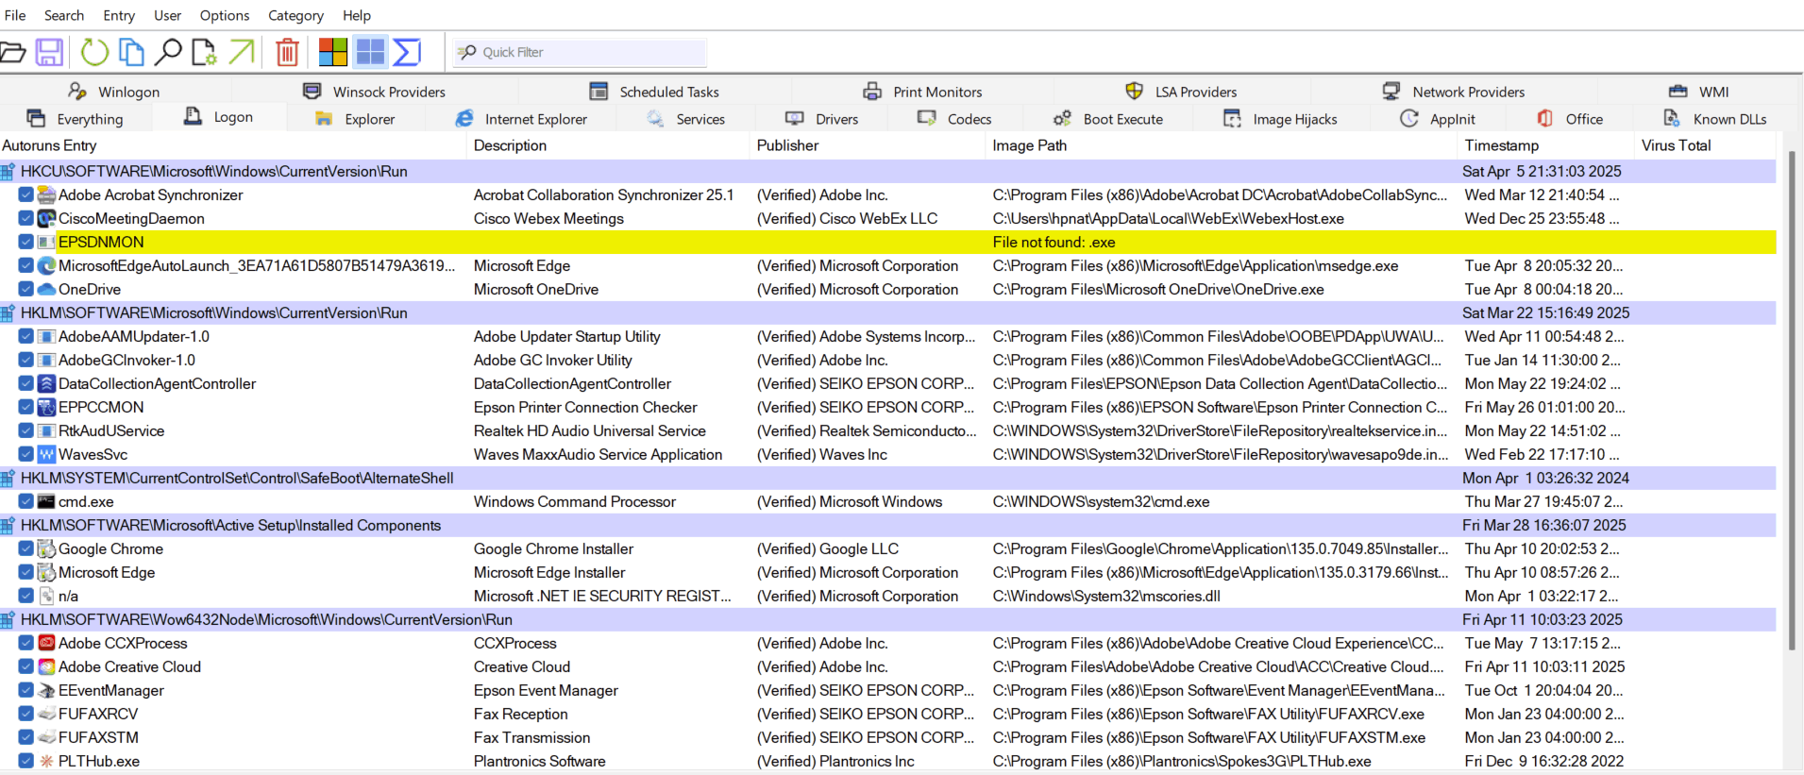The image size is (1804, 775).
Task: Switch to the Known DLLs tab
Action: click(1715, 119)
